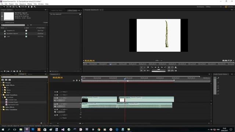Toggle Video 3 track visibility eye
Screen dimensions: 235x132
(55, 92)
